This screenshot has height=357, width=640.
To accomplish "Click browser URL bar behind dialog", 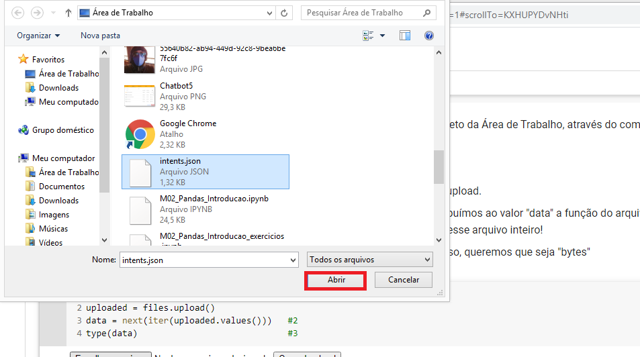I will click(545, 15).
